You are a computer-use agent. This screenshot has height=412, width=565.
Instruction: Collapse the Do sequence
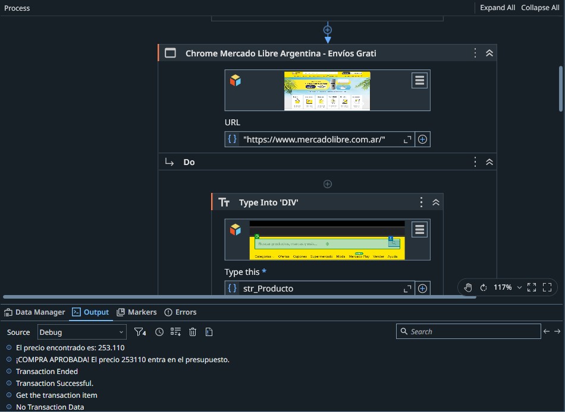pos(489,162)
